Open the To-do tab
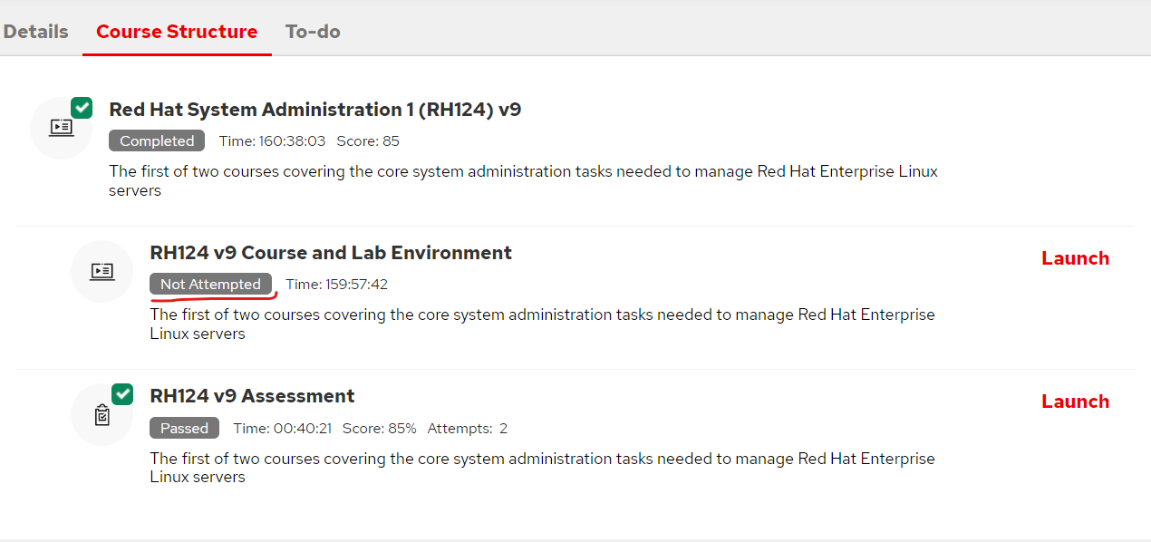The width and height of the screenshot is (1151, 542). click(x=313, y=31)
